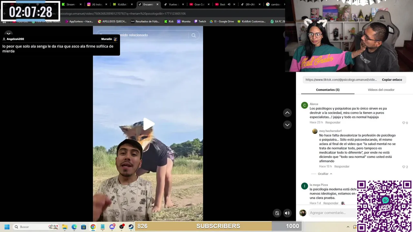Focus the Agregar comentario input field
The height and width of the screenshot is (232, 413).
point(332,213)
